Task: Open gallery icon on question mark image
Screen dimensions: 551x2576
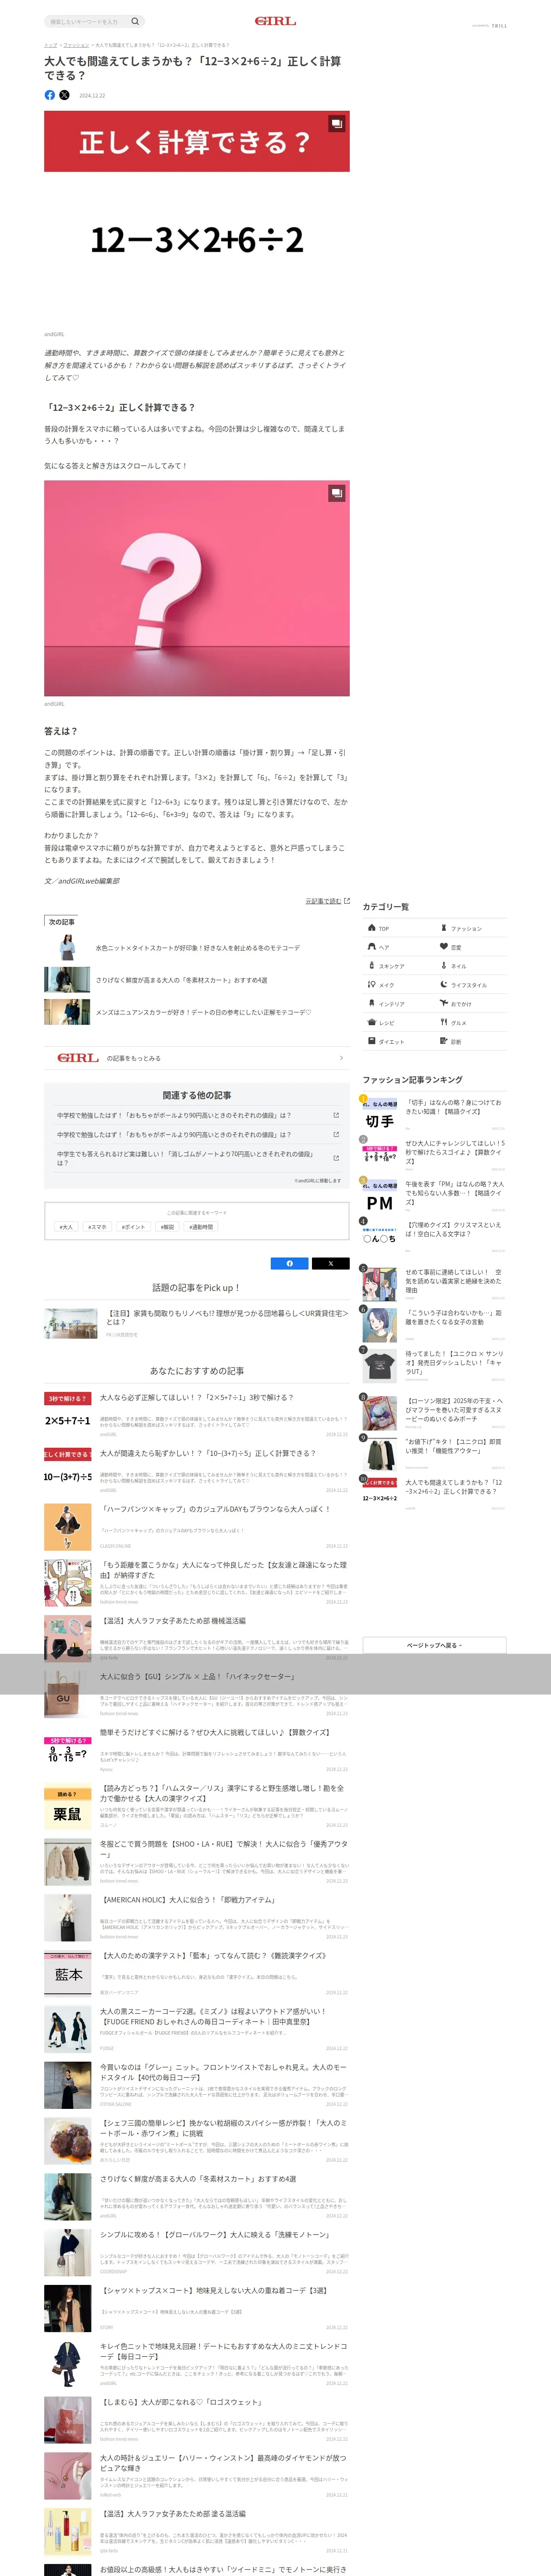Action: coord(337,493)
